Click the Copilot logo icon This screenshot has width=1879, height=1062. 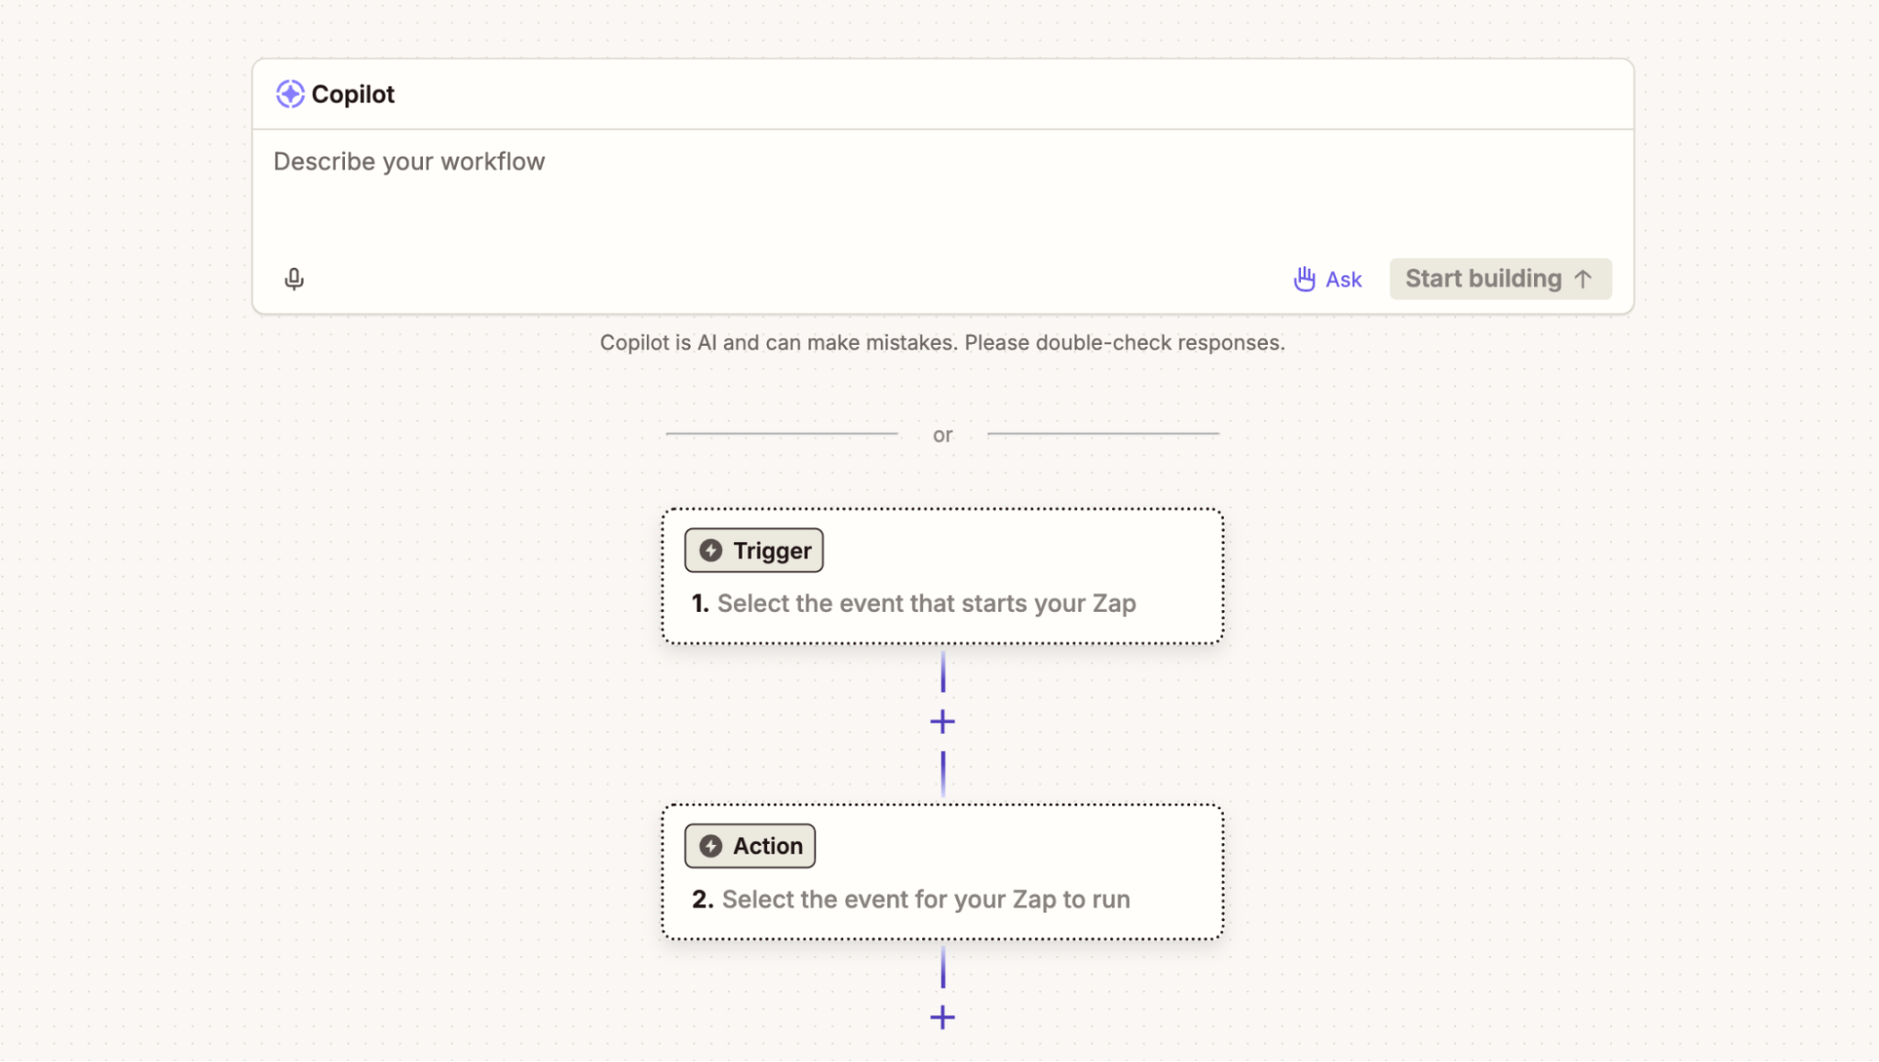tap(290, 94)
